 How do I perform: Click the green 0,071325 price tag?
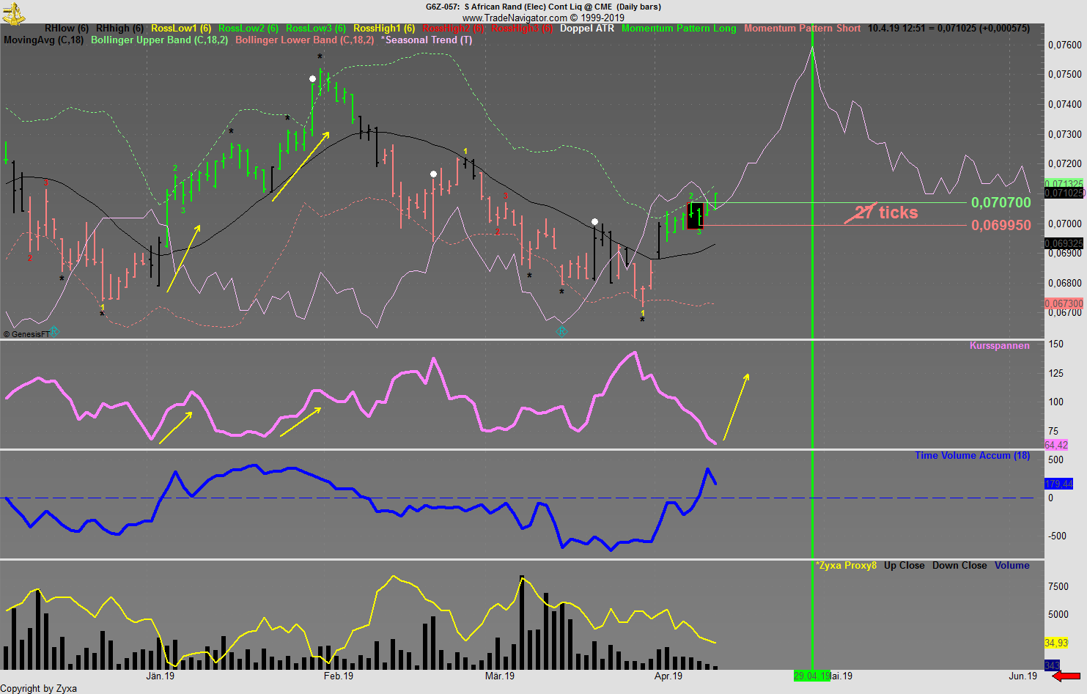point(1064,184)
